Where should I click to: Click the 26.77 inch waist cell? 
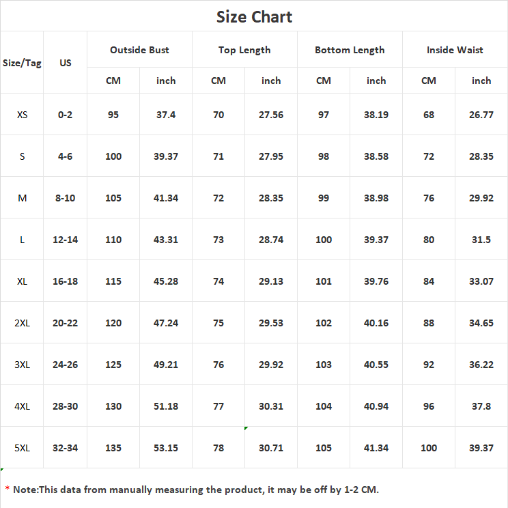click(481, 115)
